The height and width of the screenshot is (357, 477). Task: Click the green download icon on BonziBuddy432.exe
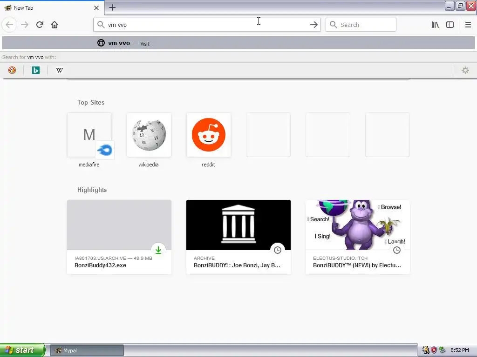(x=158, y=250)
